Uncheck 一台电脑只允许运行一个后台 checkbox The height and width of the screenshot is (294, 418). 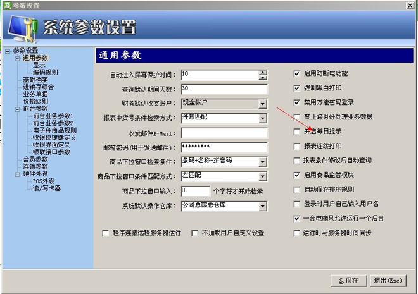point(296,218)
